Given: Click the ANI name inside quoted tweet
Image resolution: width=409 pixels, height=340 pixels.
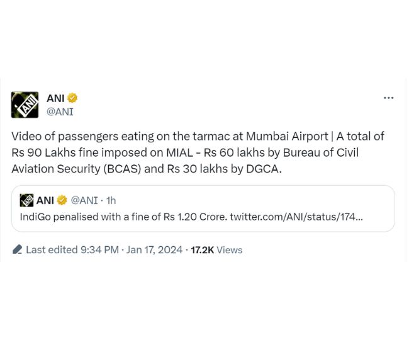Looking at the screenshot, I should tap(45, 200).
